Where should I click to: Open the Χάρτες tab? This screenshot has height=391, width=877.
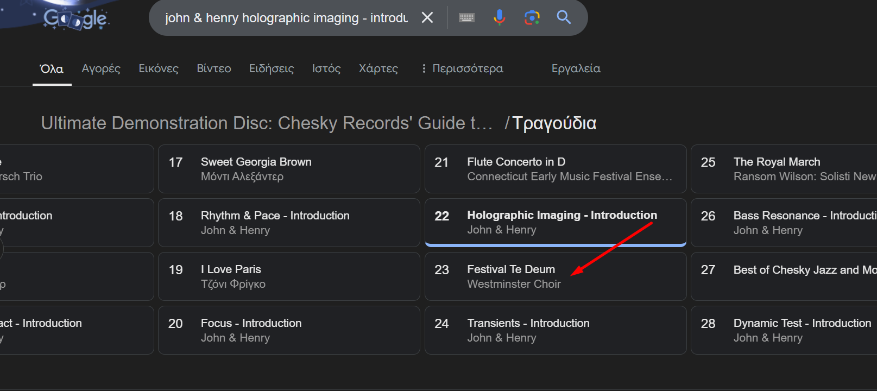pyautogui.click(x=378, y=69)
